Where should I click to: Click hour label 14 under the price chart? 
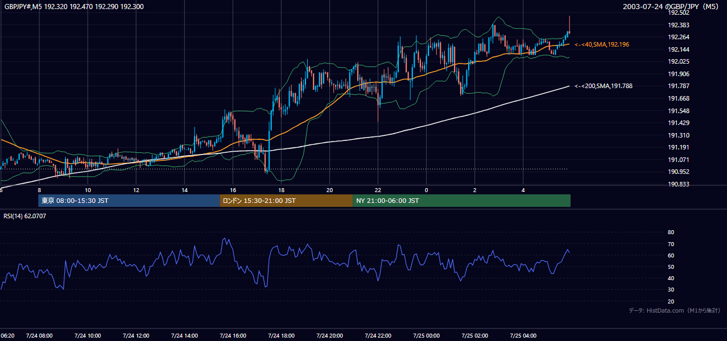pos(184,190)
